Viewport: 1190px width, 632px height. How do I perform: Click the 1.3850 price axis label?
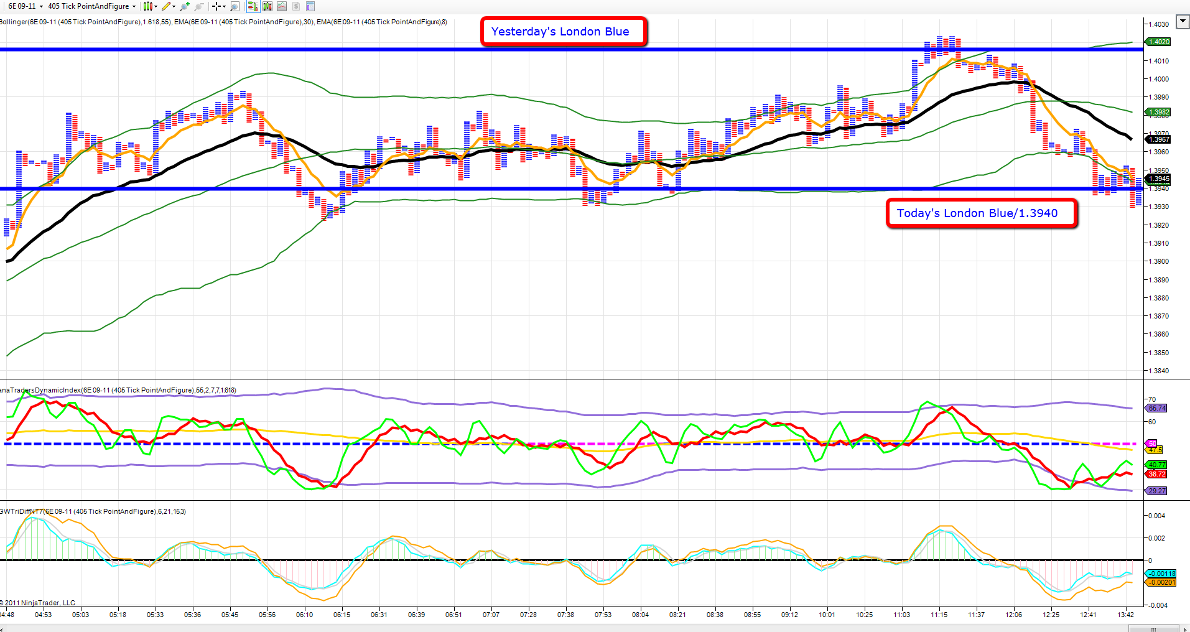click(1159, 353)
